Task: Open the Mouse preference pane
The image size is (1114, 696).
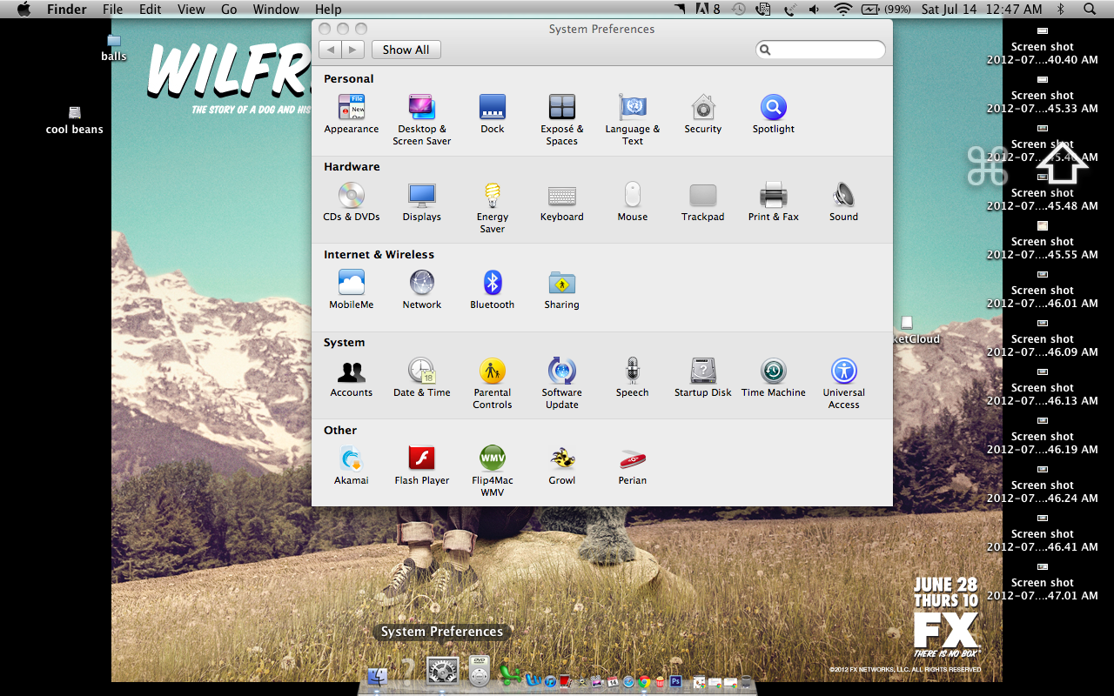Action: 633,202
